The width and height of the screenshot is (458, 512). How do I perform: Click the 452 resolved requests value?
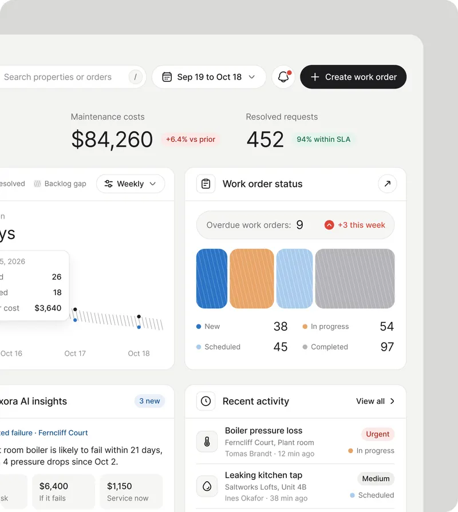coord(265,140)
